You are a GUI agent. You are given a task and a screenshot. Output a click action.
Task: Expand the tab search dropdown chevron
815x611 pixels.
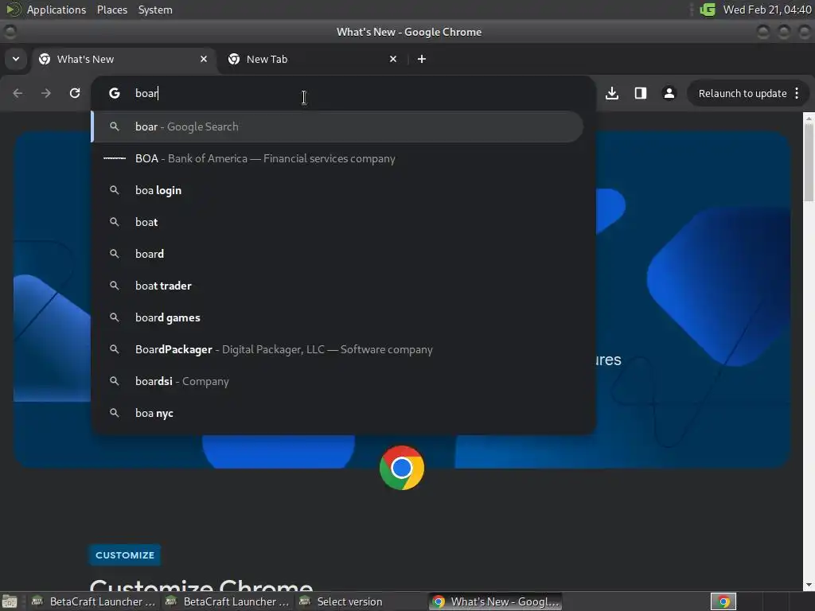tap(16, 59)
